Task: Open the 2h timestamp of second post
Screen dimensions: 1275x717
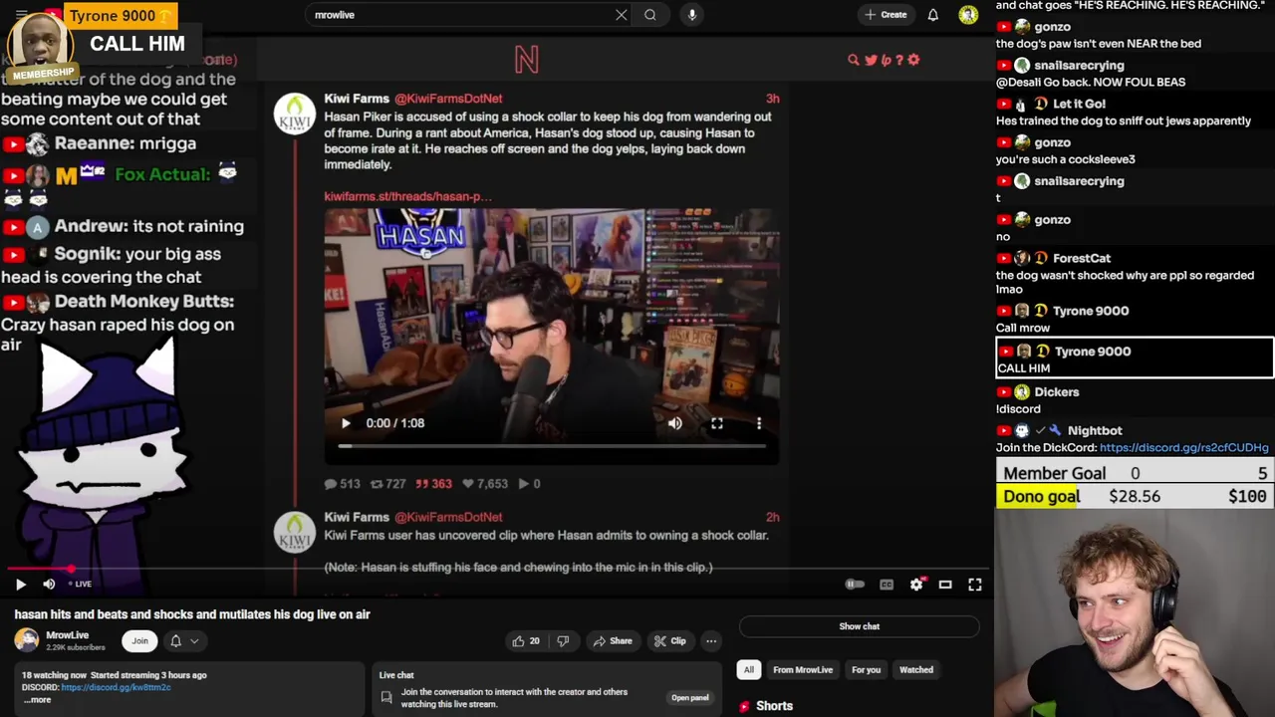Action: click(x=772, y=517)
